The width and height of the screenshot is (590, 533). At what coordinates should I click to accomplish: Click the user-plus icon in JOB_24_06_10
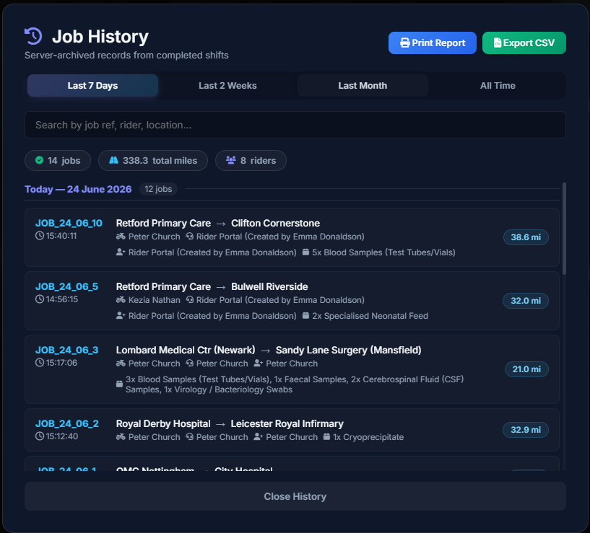[x=121, y=252]
